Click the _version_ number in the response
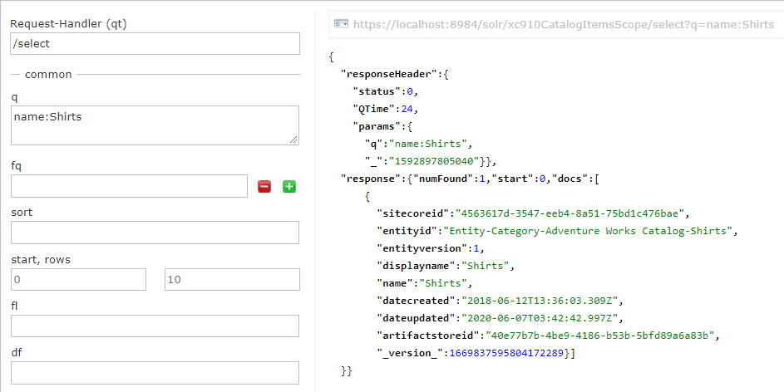 pyautogui.click(x=507, y=353)
